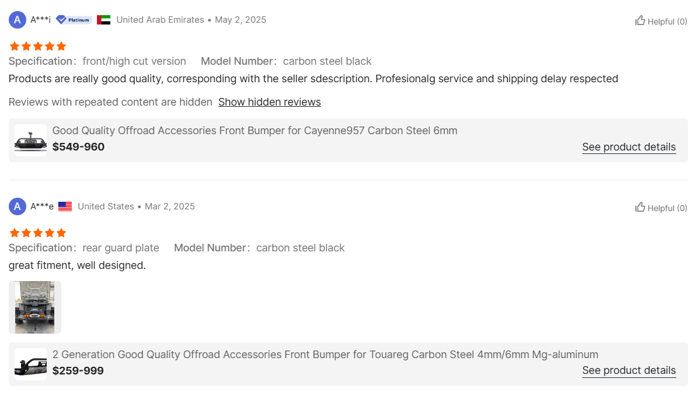
Task: Click the five-star rating on the US review
Action: (38, 233)
